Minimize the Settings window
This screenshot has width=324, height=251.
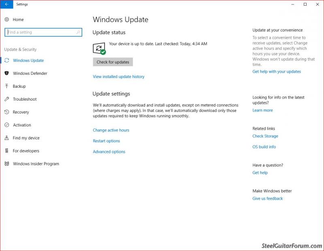(292, 4)
